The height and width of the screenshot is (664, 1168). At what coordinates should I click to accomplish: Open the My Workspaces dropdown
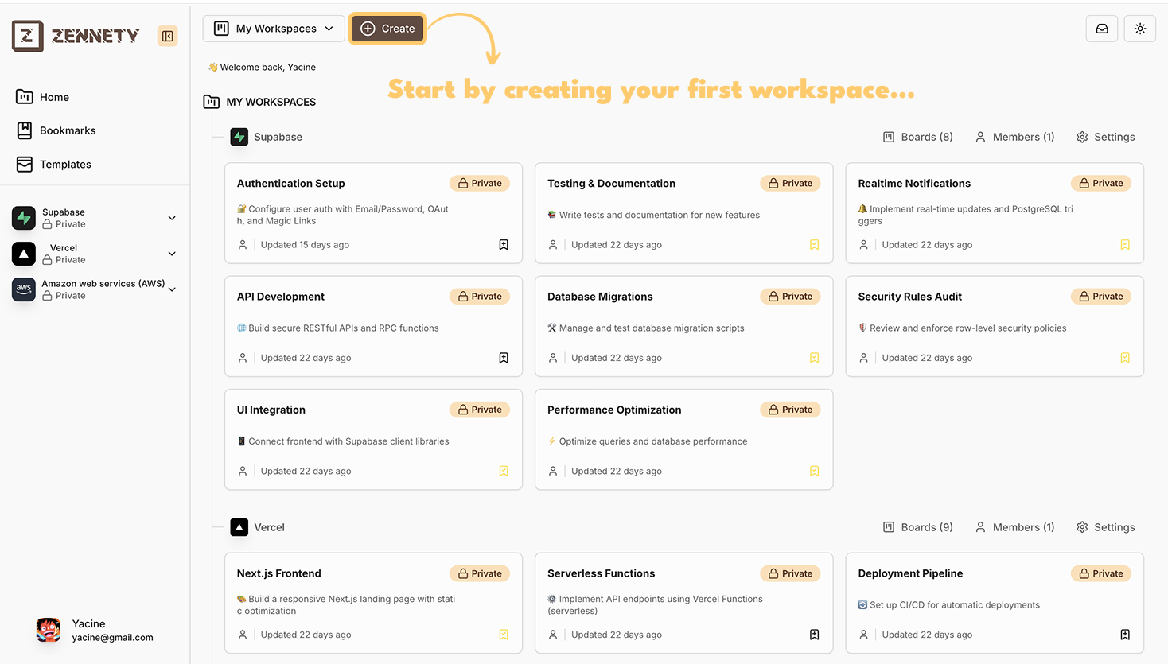pos(274,29)
